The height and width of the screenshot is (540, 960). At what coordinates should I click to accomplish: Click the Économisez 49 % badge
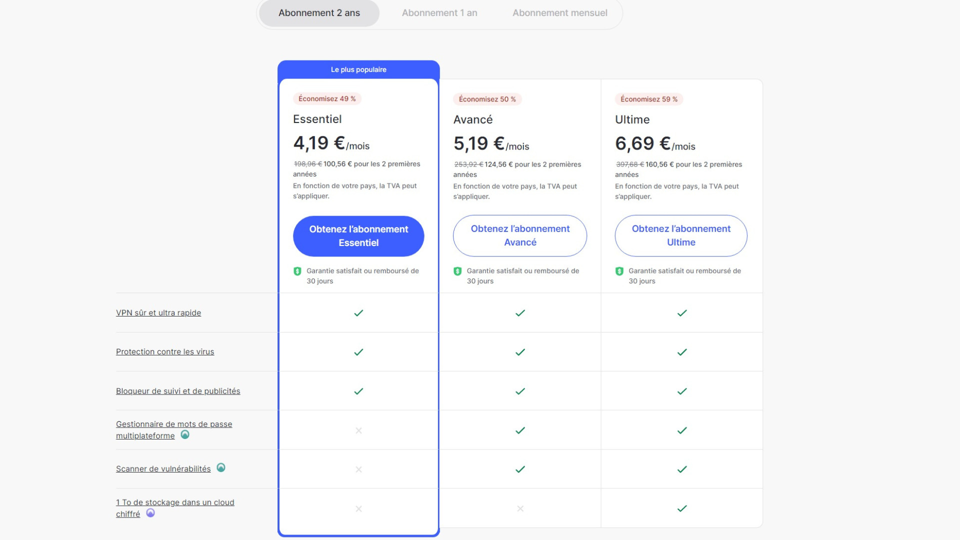327,98
